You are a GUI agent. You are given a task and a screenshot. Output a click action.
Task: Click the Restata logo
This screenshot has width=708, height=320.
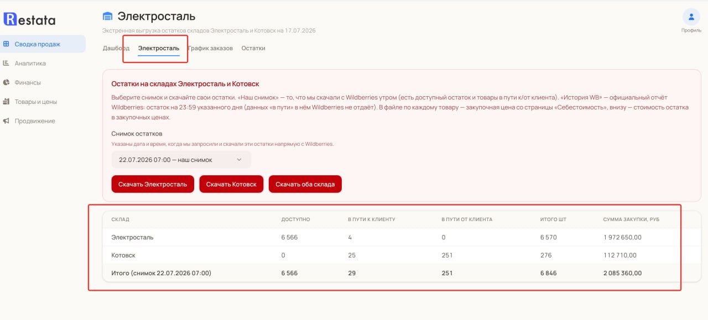(29, 20)
